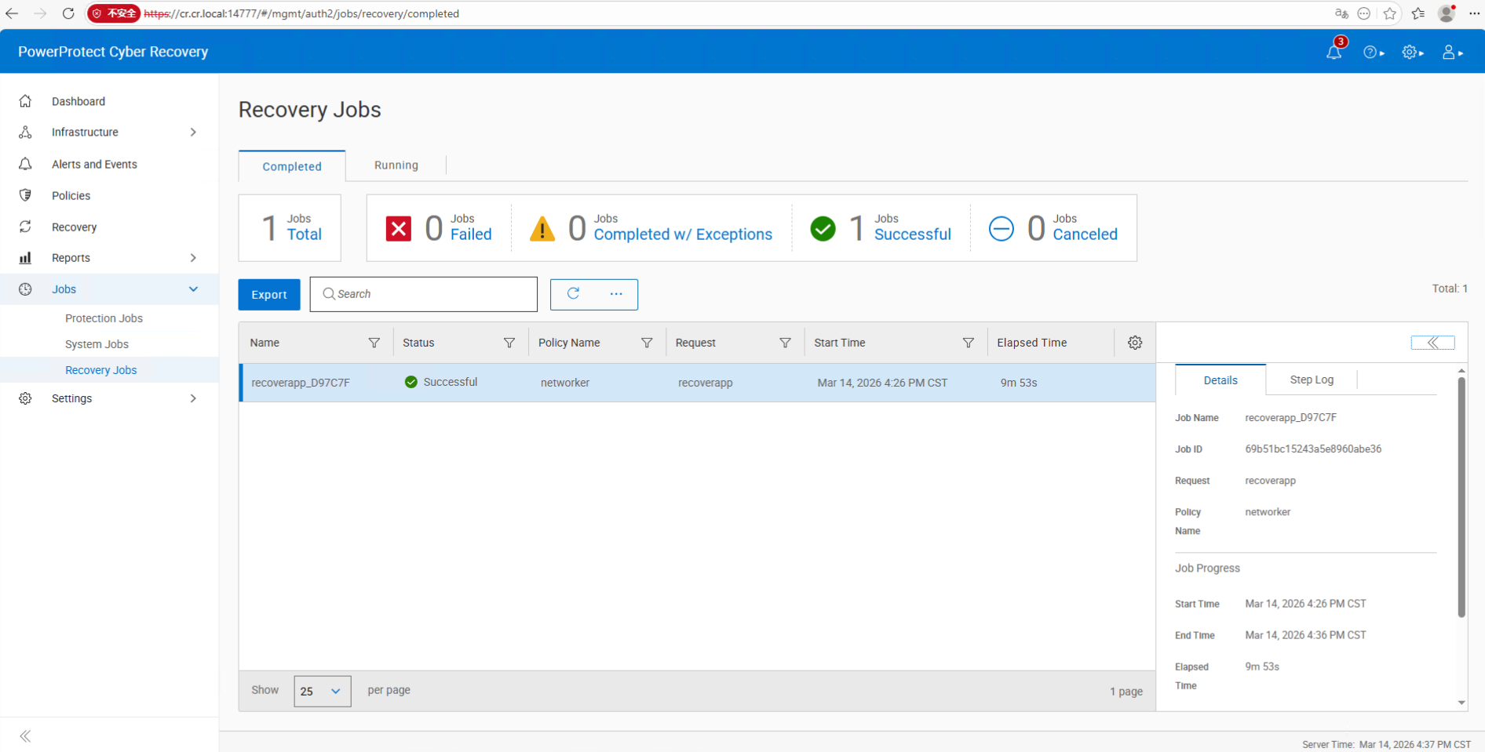Image resolution: width=1485 pixels, height=752 pixels.
Task: Open browser settings and more menu
Action: click(1474, 13)
